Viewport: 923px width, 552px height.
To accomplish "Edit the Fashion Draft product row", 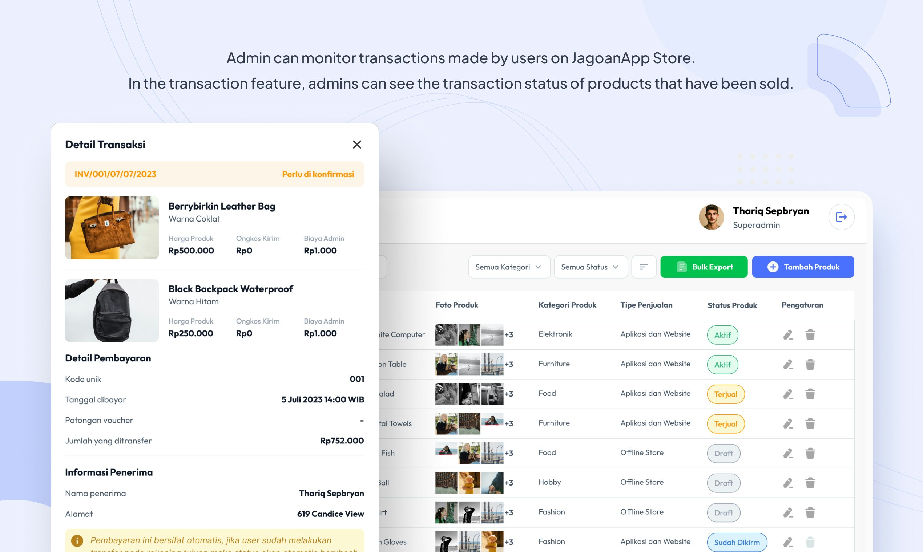I will coord(788,512).
